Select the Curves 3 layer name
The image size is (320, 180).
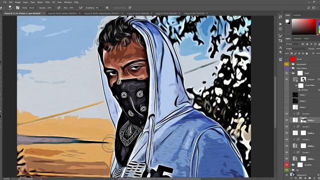pos(305,126)
